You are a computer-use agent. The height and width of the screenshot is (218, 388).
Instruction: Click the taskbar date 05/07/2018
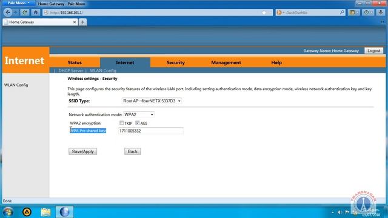371,215
